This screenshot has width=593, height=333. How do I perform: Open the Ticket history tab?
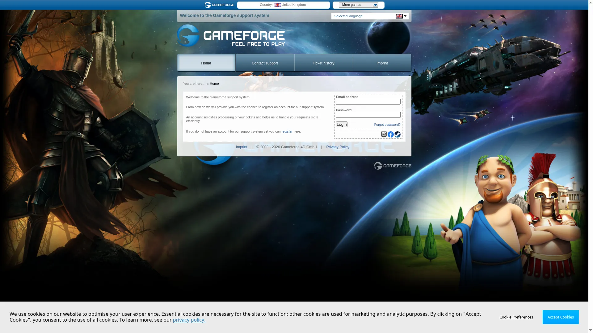pyautogui.click(x=323, y=63)
